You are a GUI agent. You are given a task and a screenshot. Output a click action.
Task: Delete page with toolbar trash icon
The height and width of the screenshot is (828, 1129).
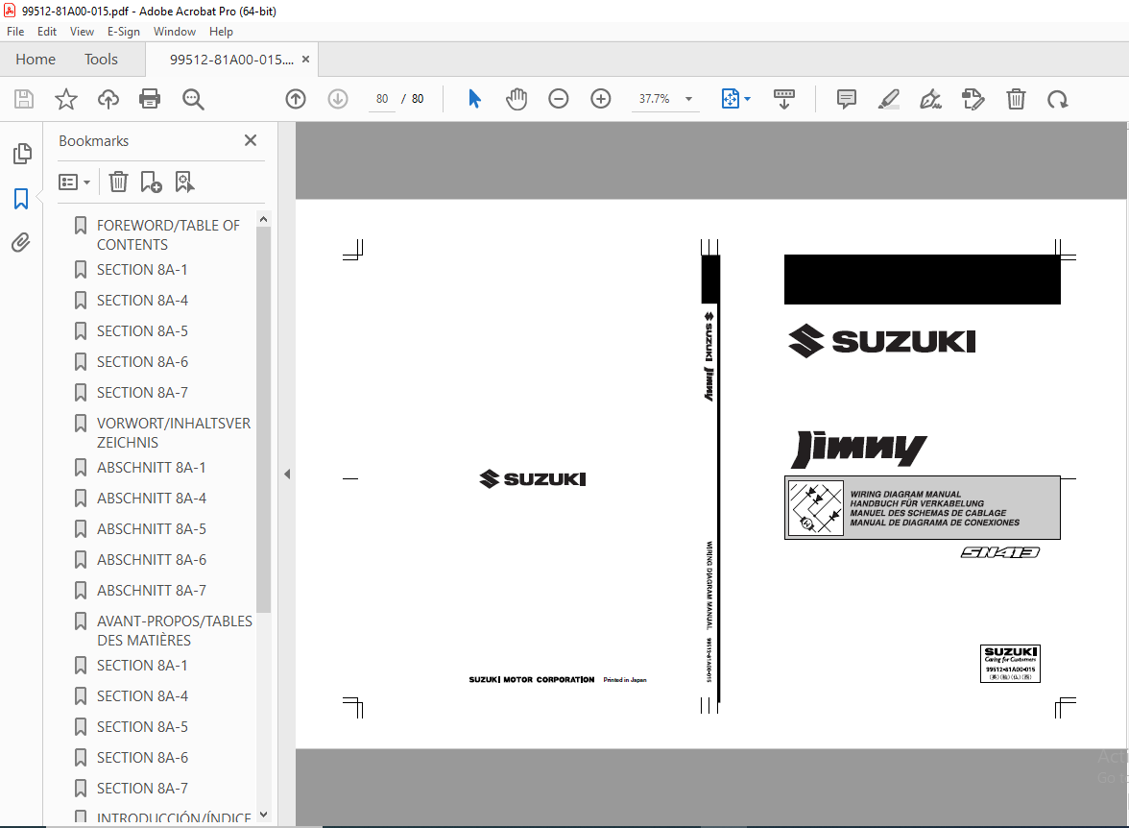point(1016,99)
